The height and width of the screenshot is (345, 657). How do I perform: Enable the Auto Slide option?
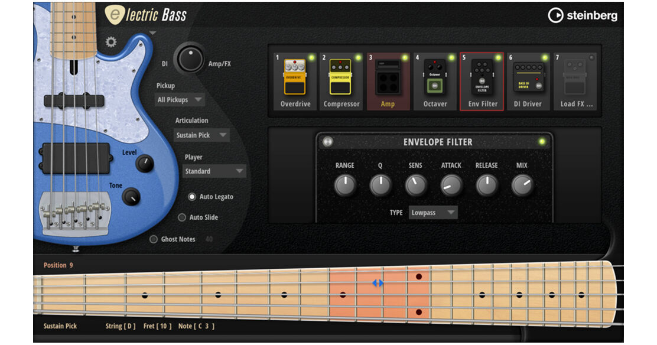tap(182, 217)
